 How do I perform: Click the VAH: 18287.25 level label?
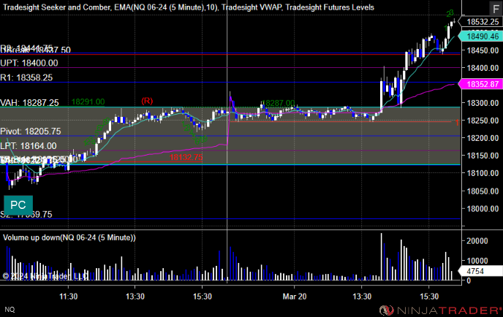coord(29,103)
